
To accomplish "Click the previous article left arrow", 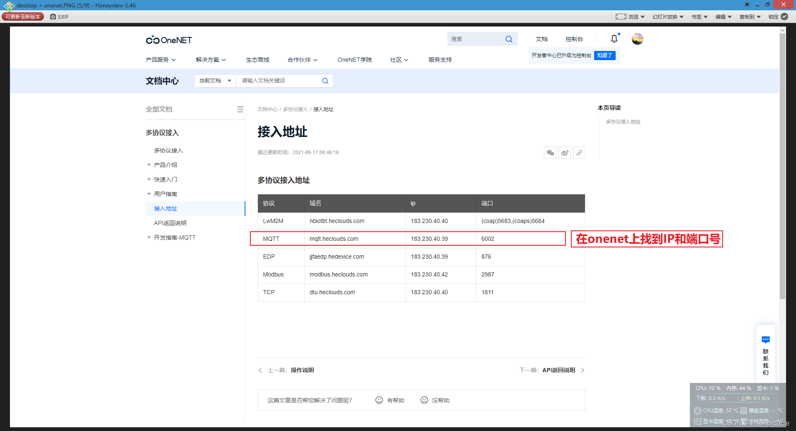I will 260,370.
